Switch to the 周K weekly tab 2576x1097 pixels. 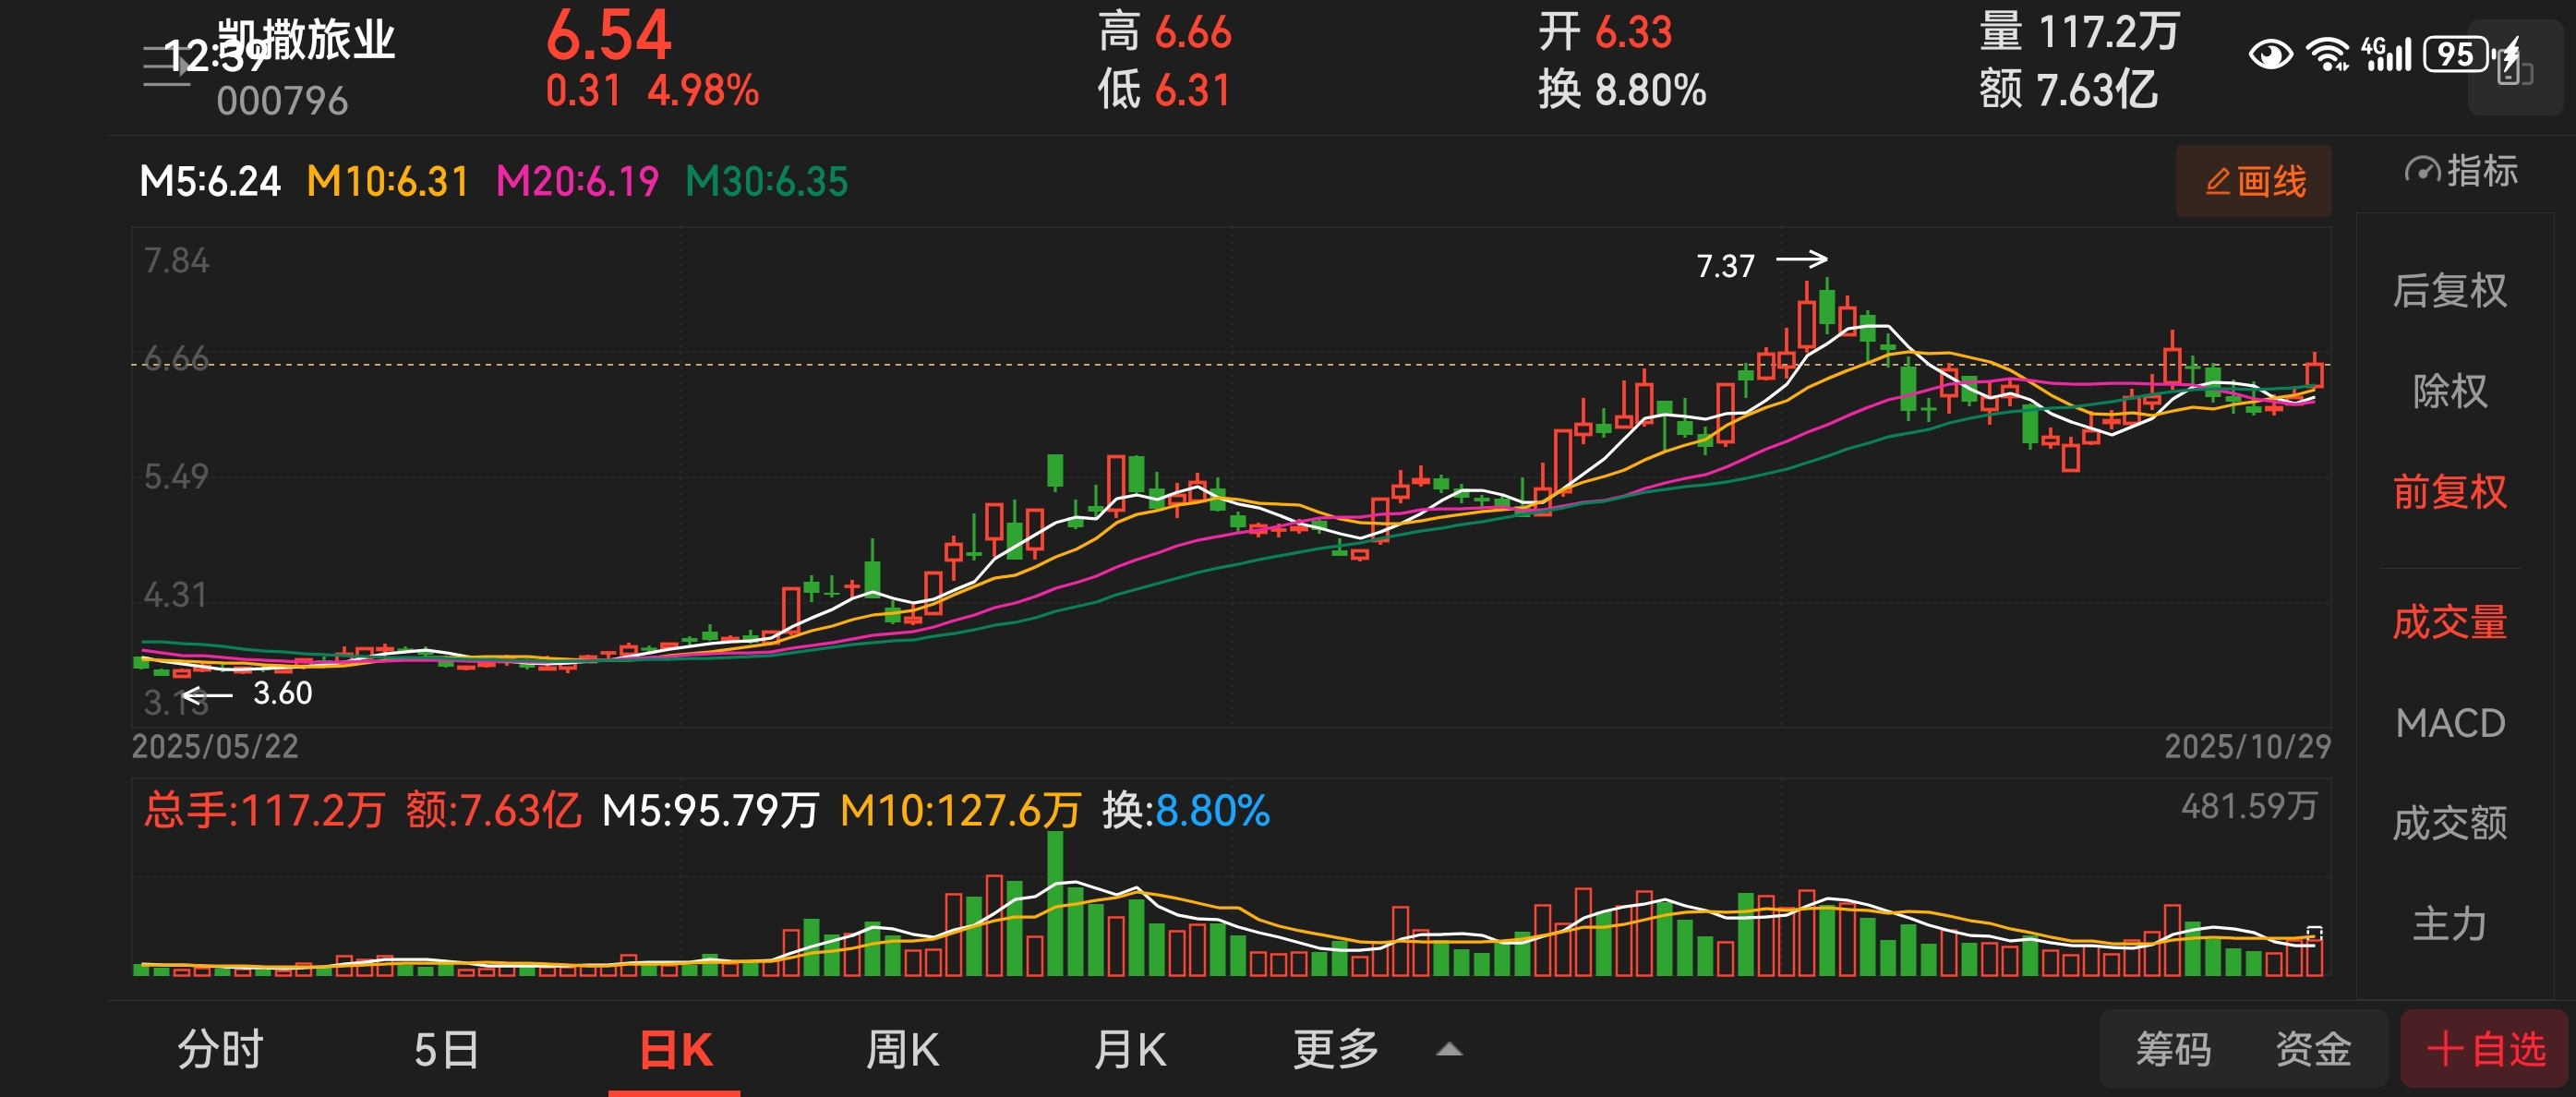point(902,1049)
